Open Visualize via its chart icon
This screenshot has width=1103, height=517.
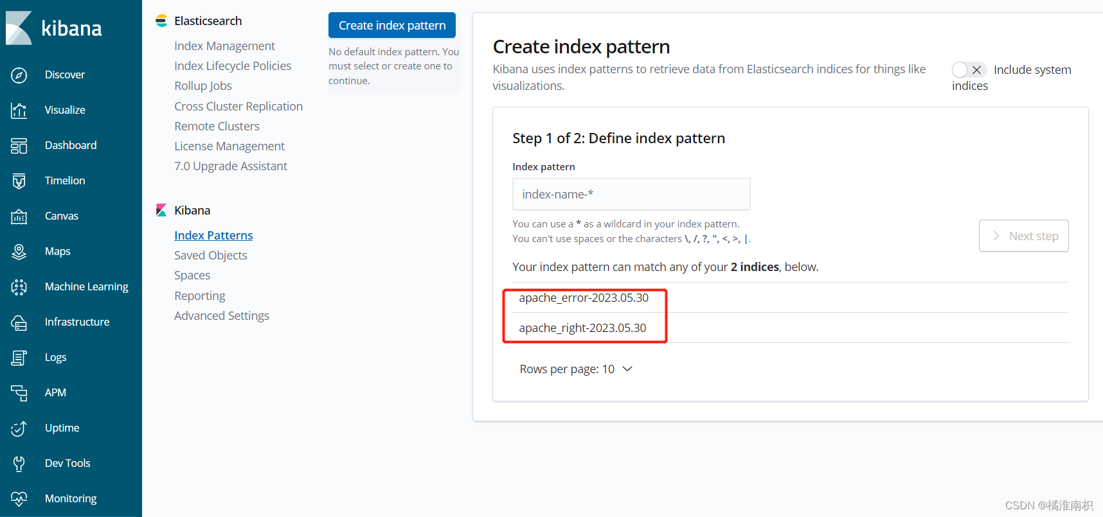[x=19, y=110]
